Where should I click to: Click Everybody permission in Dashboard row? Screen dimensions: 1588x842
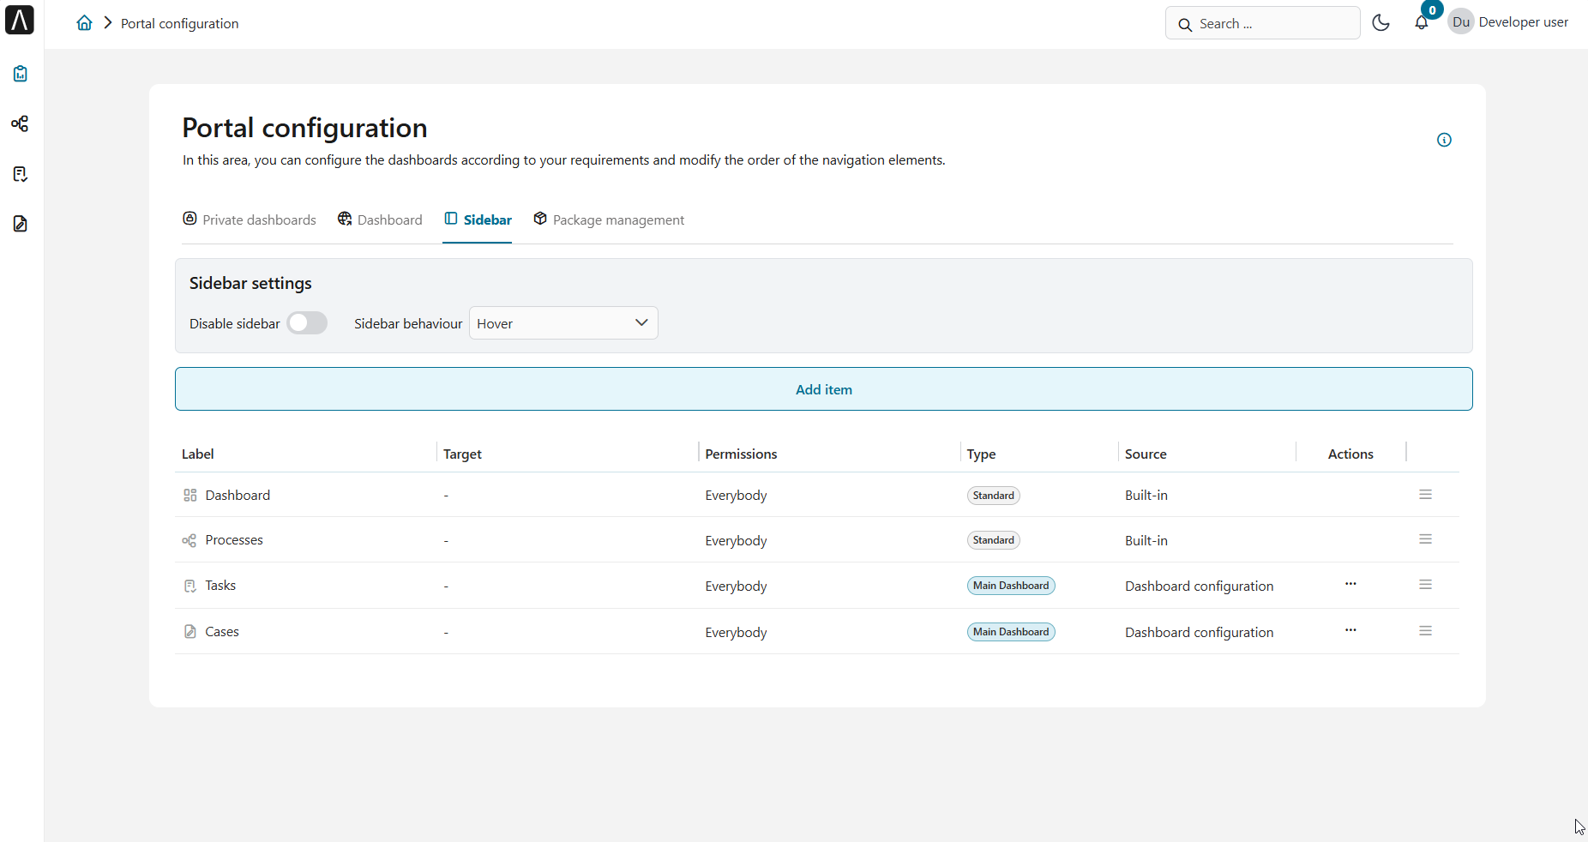[x=736, y=496]
